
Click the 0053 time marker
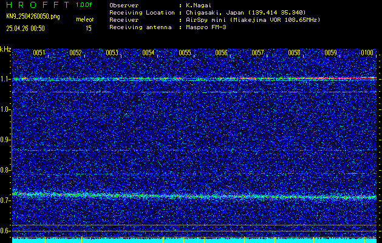(112, 53)
